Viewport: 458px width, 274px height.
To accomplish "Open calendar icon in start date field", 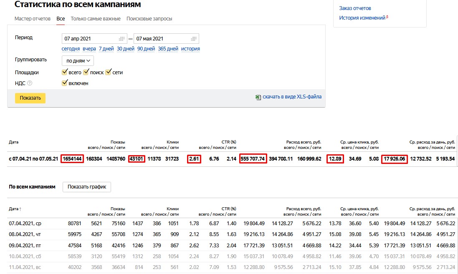I will (121, 39).
